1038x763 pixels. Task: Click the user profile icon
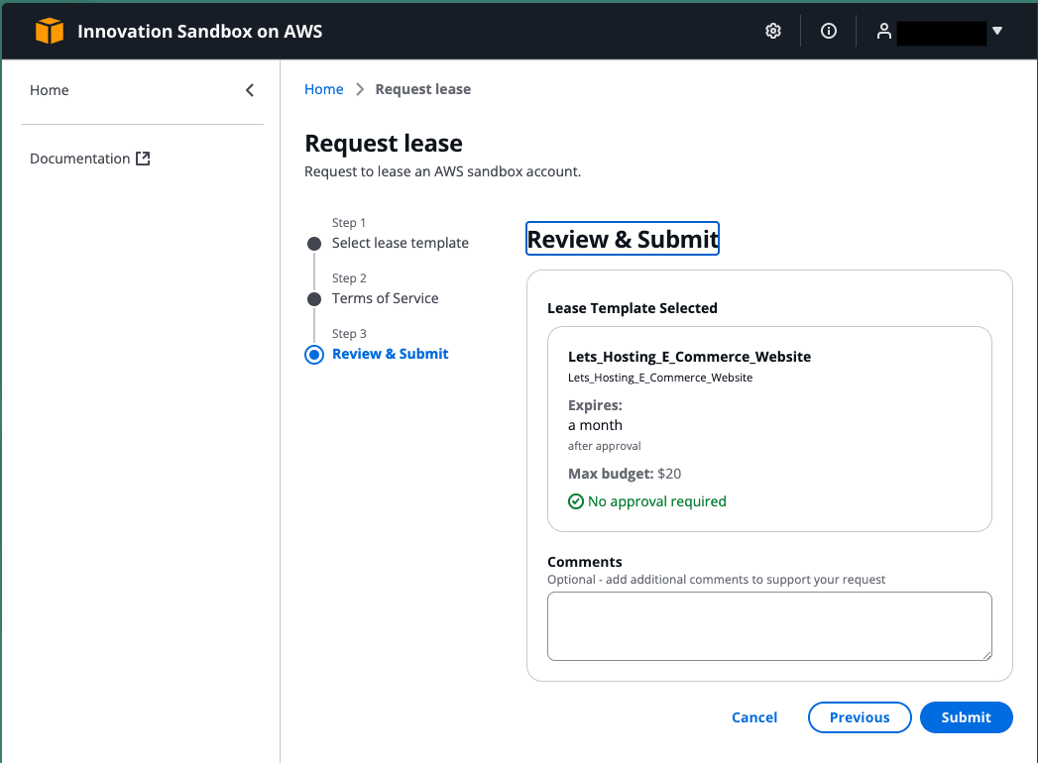883,32
